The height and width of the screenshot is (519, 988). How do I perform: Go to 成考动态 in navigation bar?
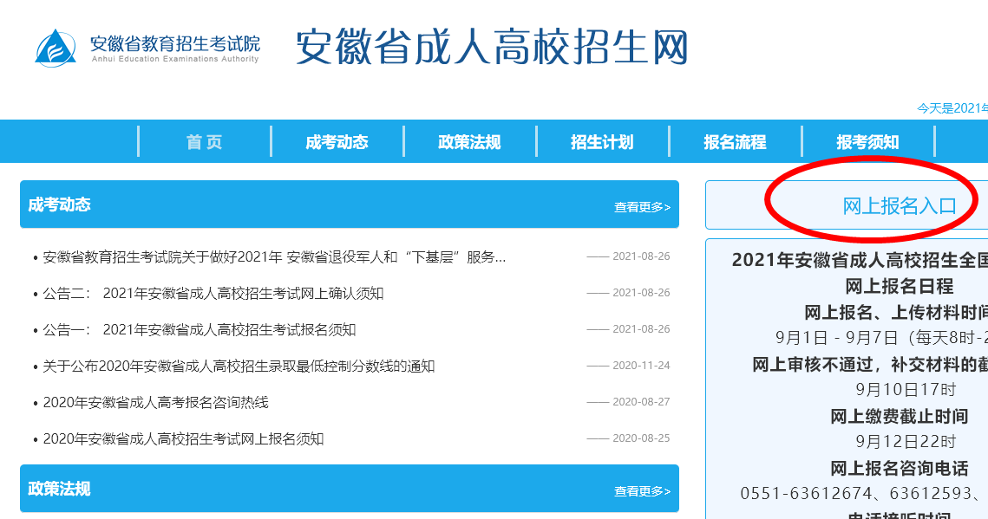tap(337, 142)
